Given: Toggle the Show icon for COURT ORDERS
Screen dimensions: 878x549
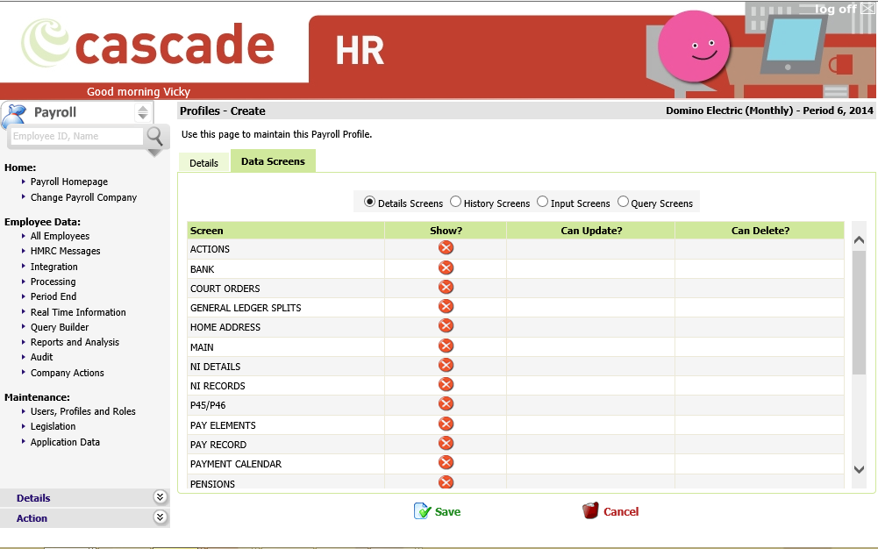Looking at the screenshot, I should [446, 288].
